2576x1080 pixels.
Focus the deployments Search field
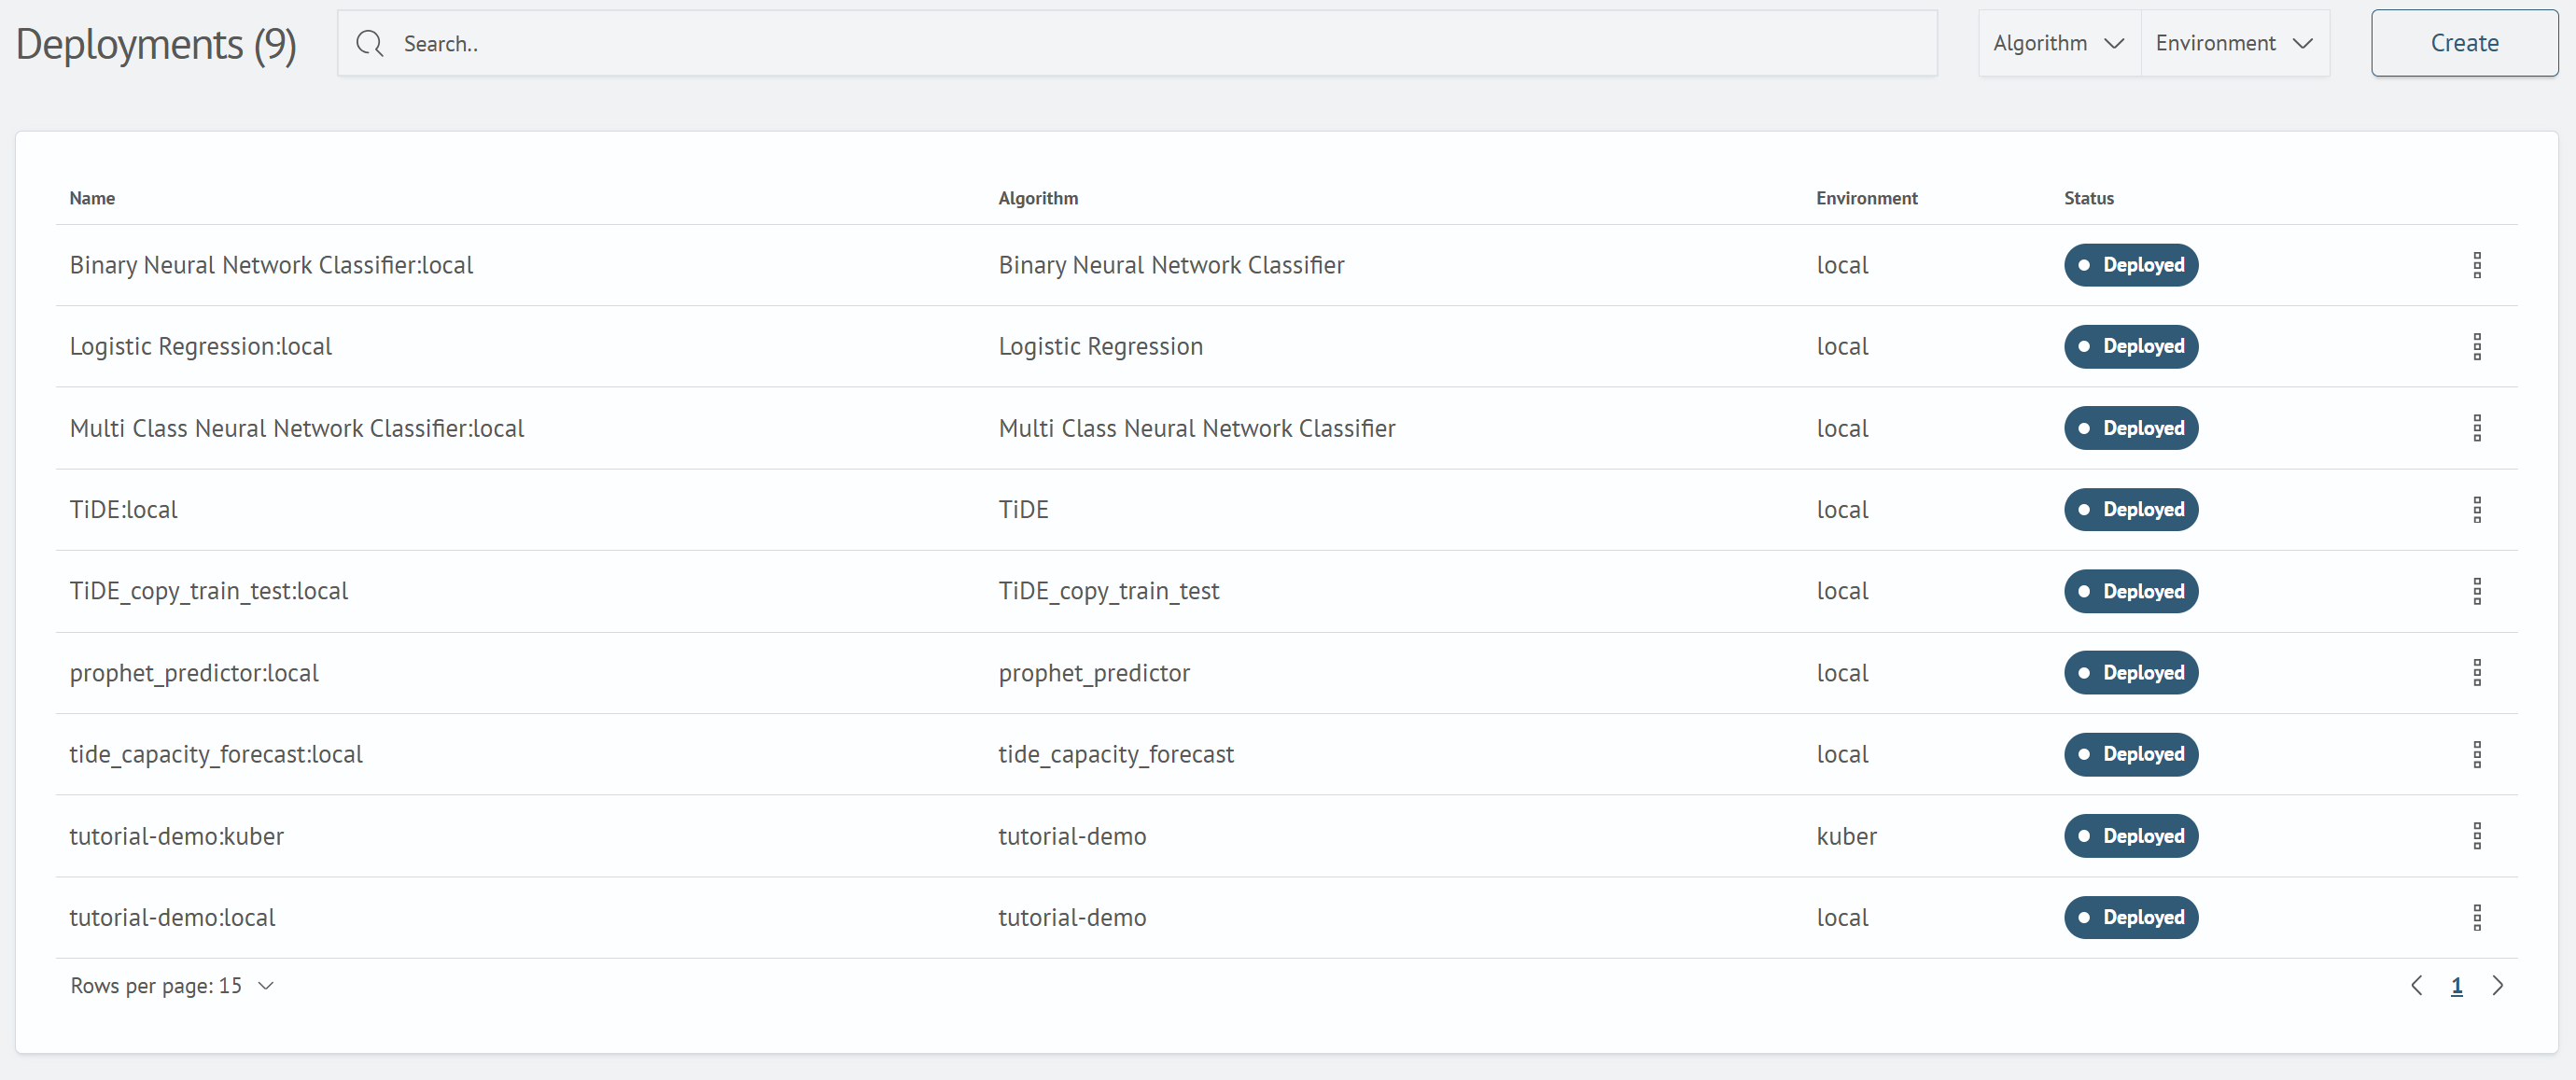[x=1137, y=43]
